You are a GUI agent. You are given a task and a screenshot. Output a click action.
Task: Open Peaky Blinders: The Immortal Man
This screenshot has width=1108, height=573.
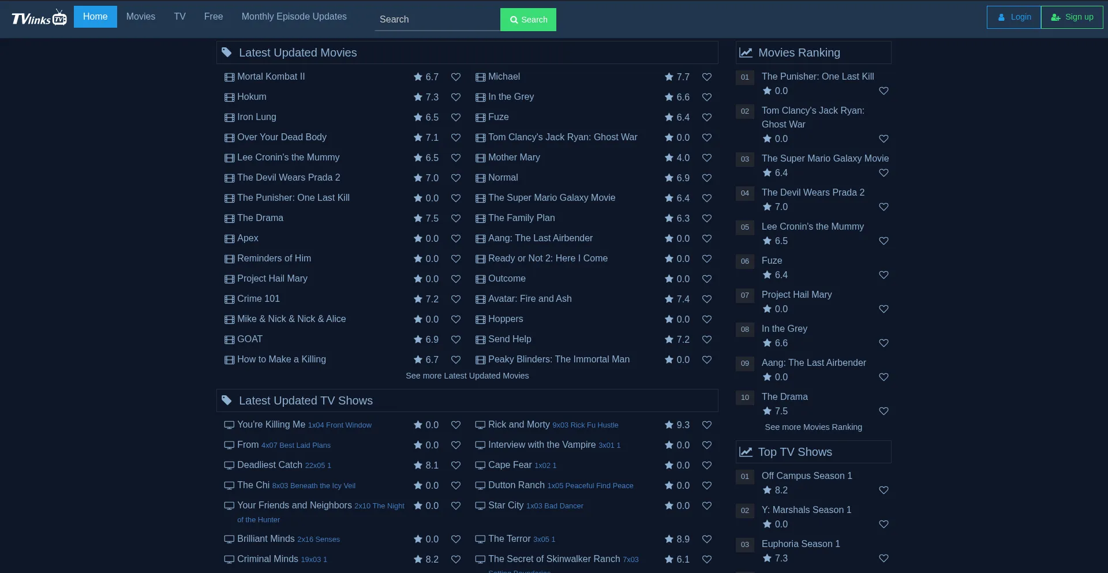pyautogui.click(x=559, y=359)
